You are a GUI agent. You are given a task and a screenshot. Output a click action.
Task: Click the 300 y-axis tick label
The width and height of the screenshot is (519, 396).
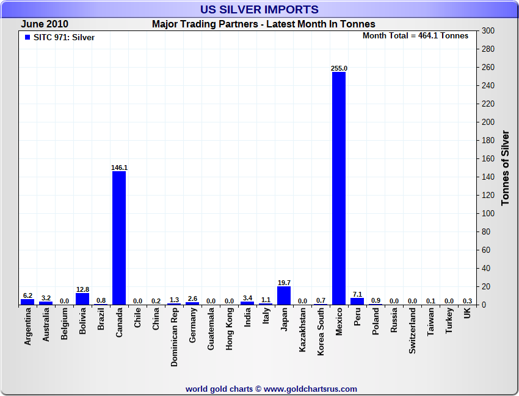[488, 30]
